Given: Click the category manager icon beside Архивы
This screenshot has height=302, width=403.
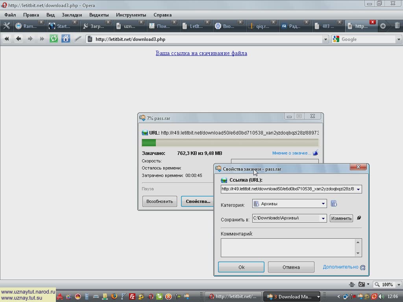Looking at the screenshot, I should click(334, 204).
